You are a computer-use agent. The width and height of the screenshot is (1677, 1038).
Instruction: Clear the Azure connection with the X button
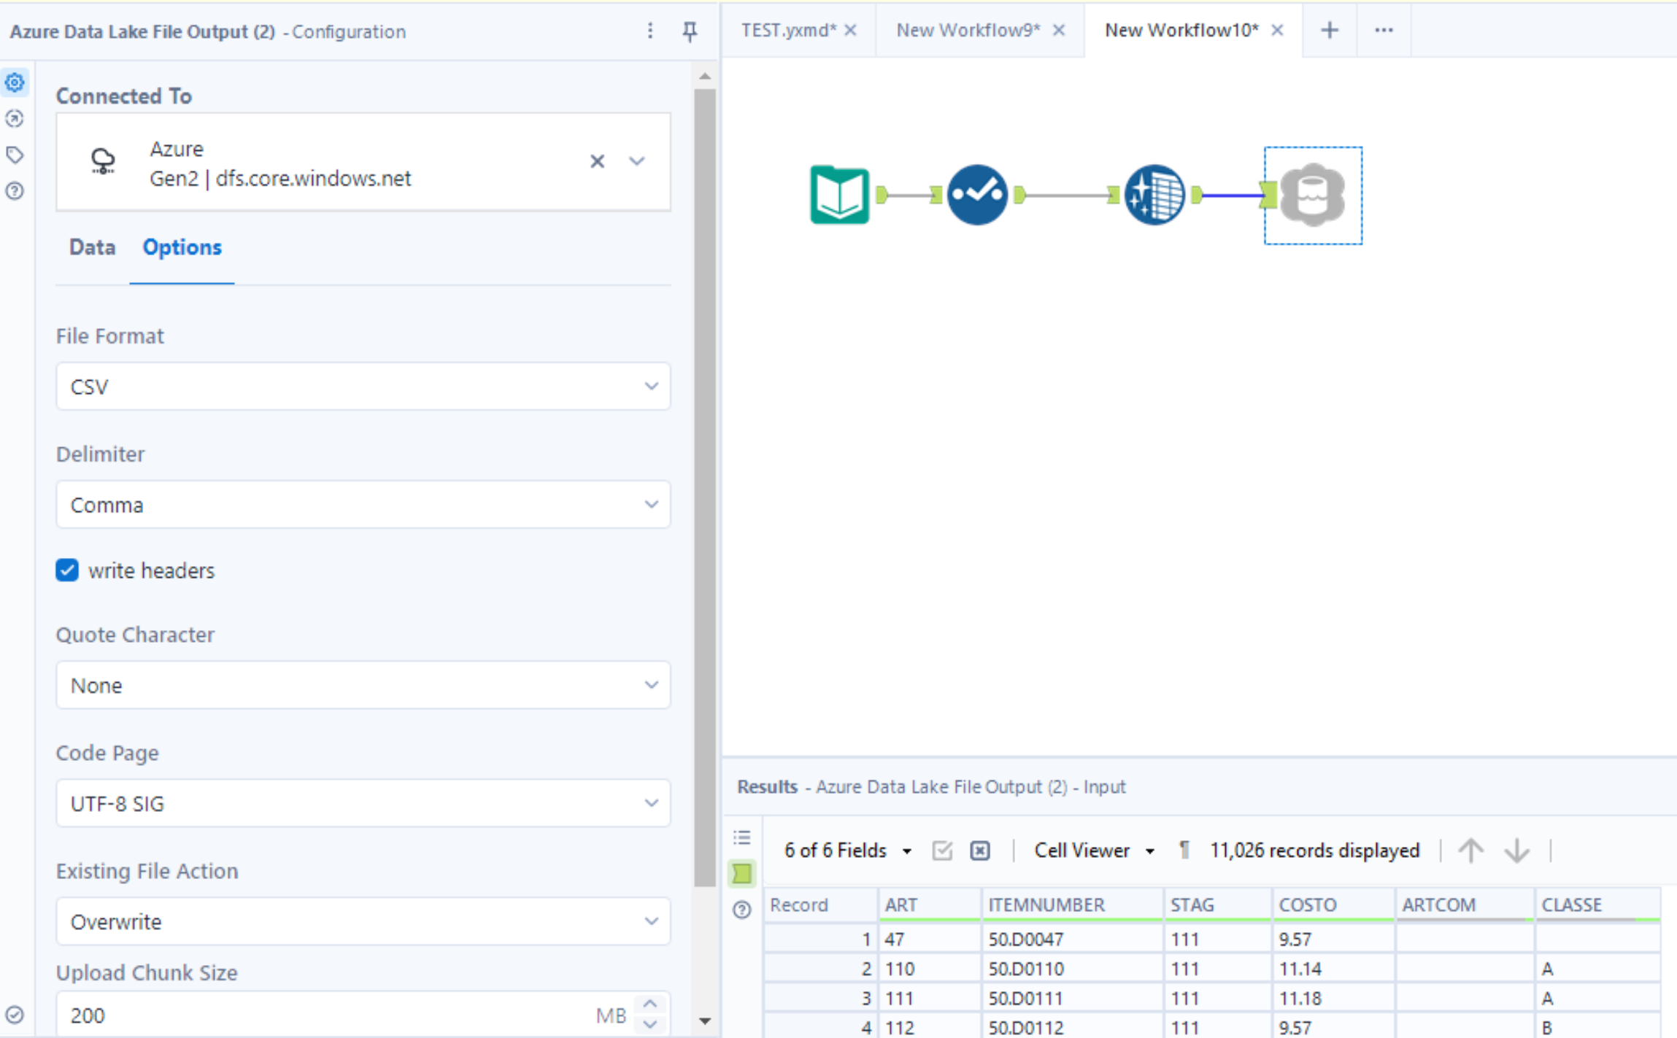tap(597, 161)
